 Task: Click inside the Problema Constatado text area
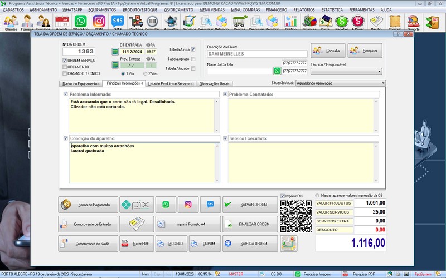tap(300, 116)
